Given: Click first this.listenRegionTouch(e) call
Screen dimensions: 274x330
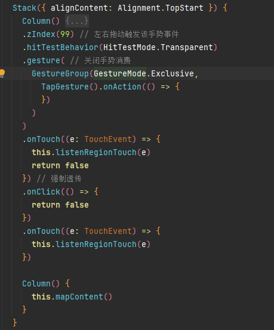Looking at the screenshot, I should 91,152.
